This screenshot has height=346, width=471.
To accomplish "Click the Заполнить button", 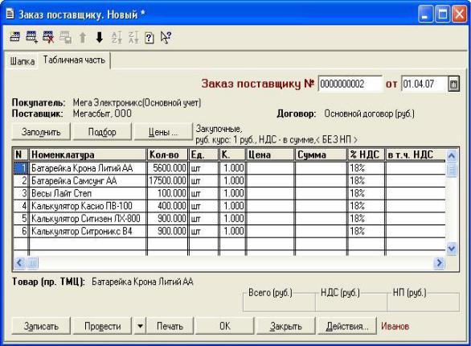I will click(x=41, y=132).
